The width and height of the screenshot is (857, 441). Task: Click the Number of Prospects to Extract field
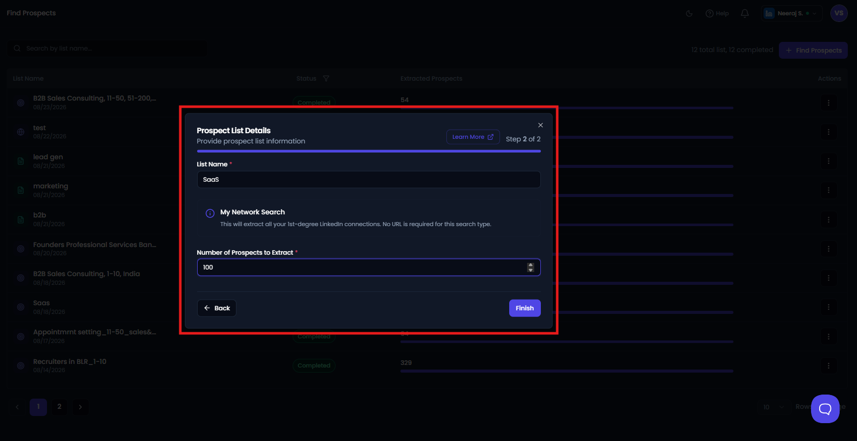click(x=362, y=267)
